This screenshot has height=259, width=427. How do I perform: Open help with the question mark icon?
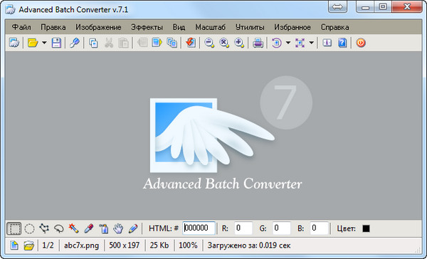tap(342, 43)
